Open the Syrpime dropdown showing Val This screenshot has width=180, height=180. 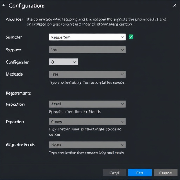click(87, 50)
